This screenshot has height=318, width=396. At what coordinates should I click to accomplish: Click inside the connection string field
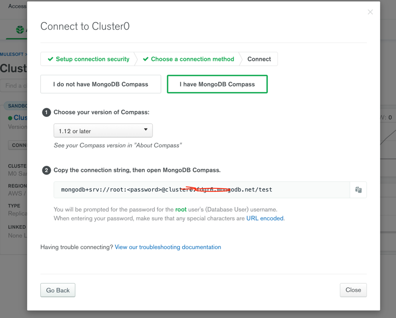pos(201,190)
